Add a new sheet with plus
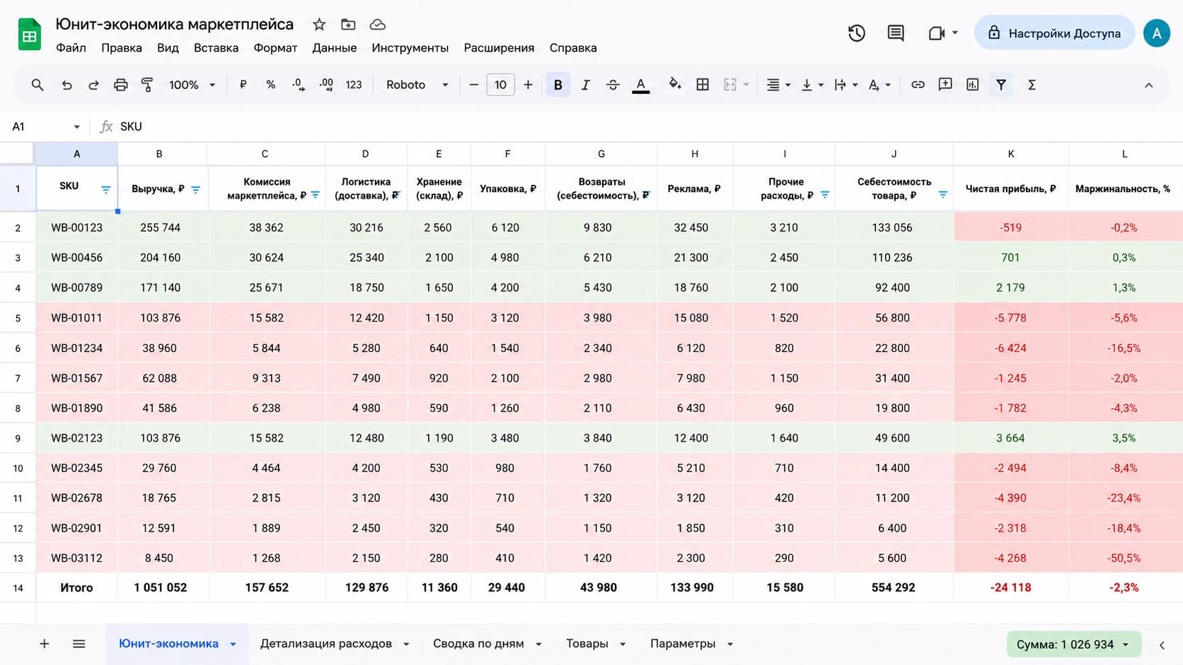 pyautogui.click(x=44, y=644)
